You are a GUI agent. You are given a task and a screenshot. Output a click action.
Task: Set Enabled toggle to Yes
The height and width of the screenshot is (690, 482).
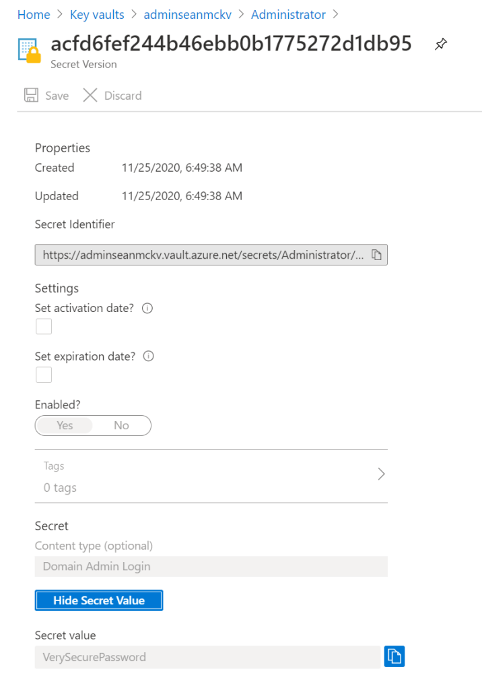coord(65,426)
